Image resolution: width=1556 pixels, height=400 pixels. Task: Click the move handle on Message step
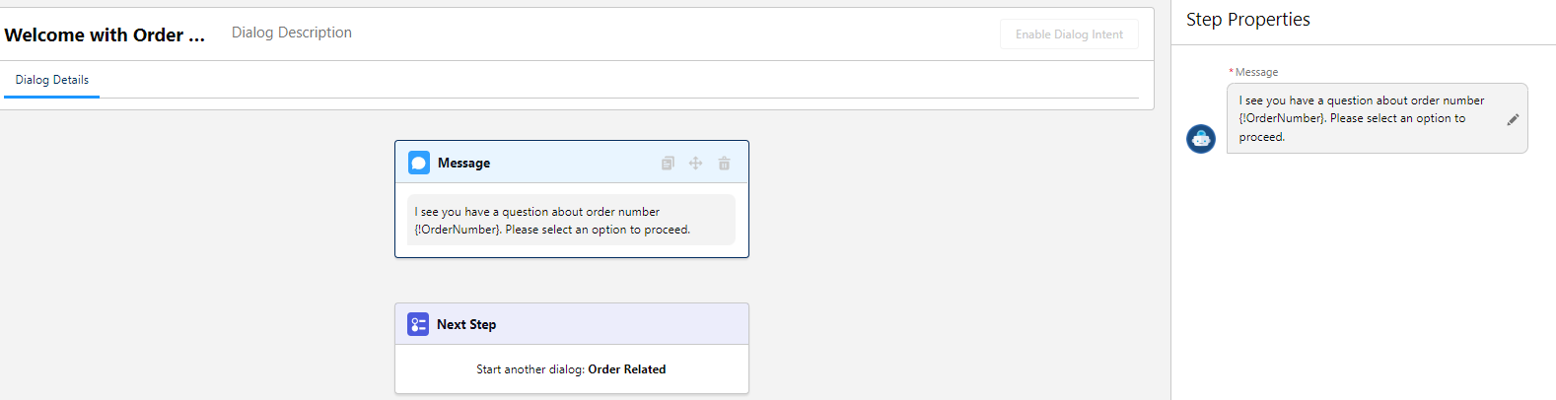695,164
